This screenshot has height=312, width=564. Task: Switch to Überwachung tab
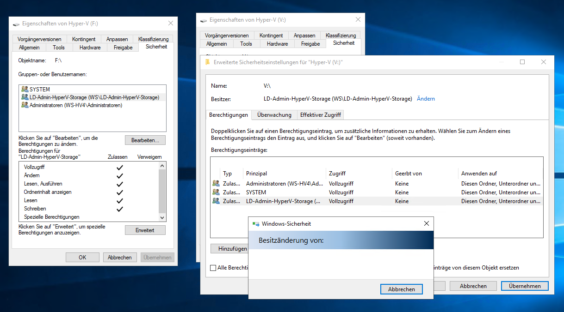tap(274, 115)
